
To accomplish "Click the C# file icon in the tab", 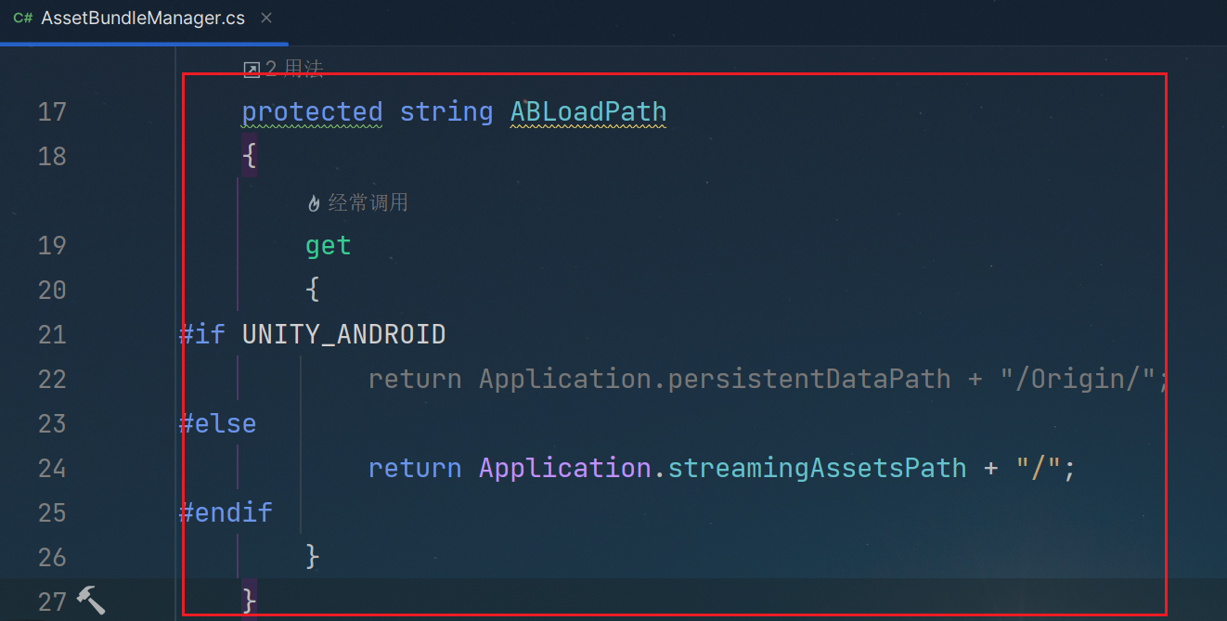I will click(23, 19).
